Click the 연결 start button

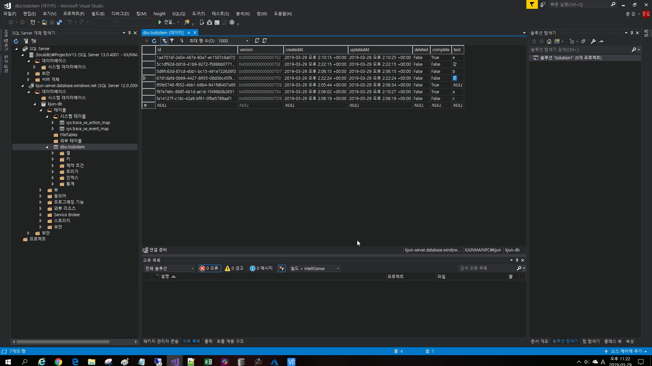166,22
